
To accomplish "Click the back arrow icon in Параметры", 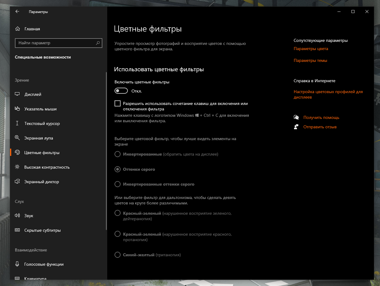I will point(17,12).
